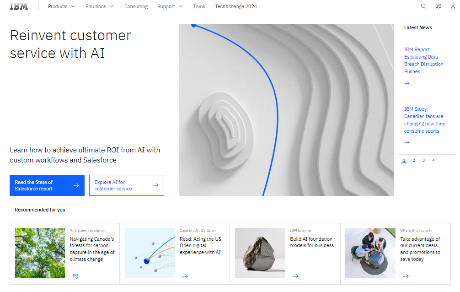Viewport: 460px width, 292px height.
Task: Click the Recommended for you heading
Action: [40, 210]
